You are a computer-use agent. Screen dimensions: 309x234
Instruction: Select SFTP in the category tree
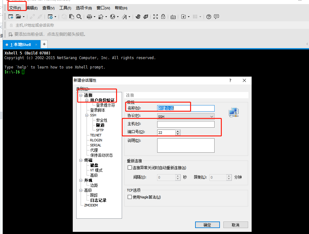click(100, 130)
